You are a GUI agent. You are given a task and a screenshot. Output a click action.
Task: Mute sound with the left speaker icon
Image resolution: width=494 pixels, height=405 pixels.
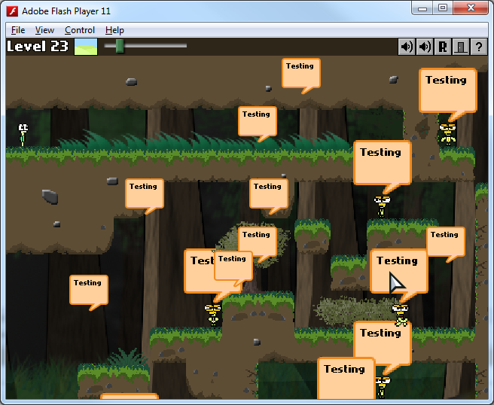[x=407, y=47]
